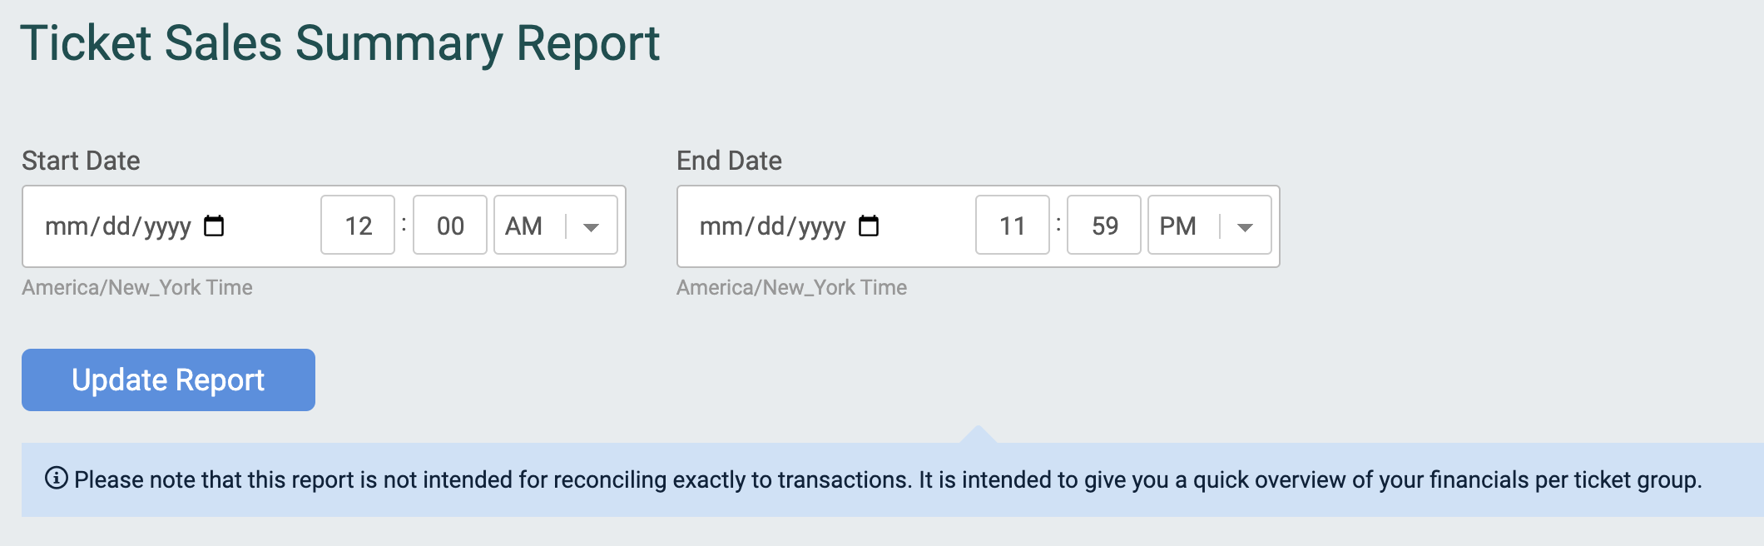Open the End Date calendar picker icon
The image size is (1764, 546).
tap(870, 225)
